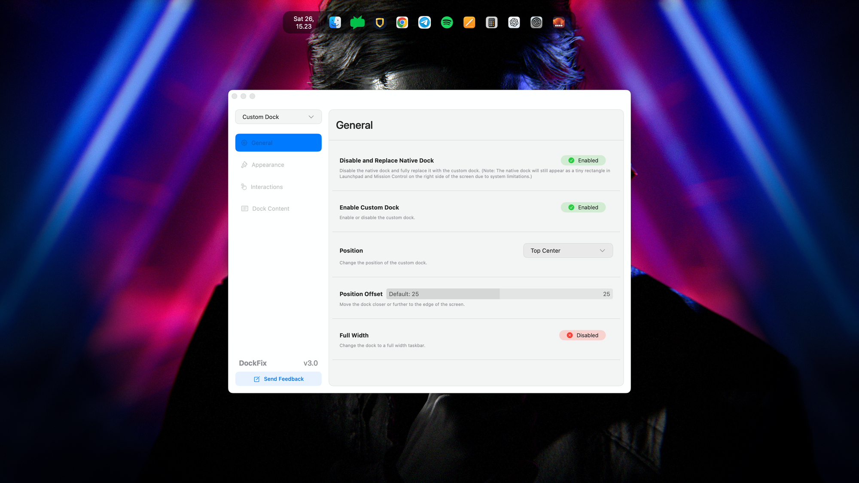Switch to the Interactions section
This screenshot has height=483, width=859.
click(x=266, y=187)
